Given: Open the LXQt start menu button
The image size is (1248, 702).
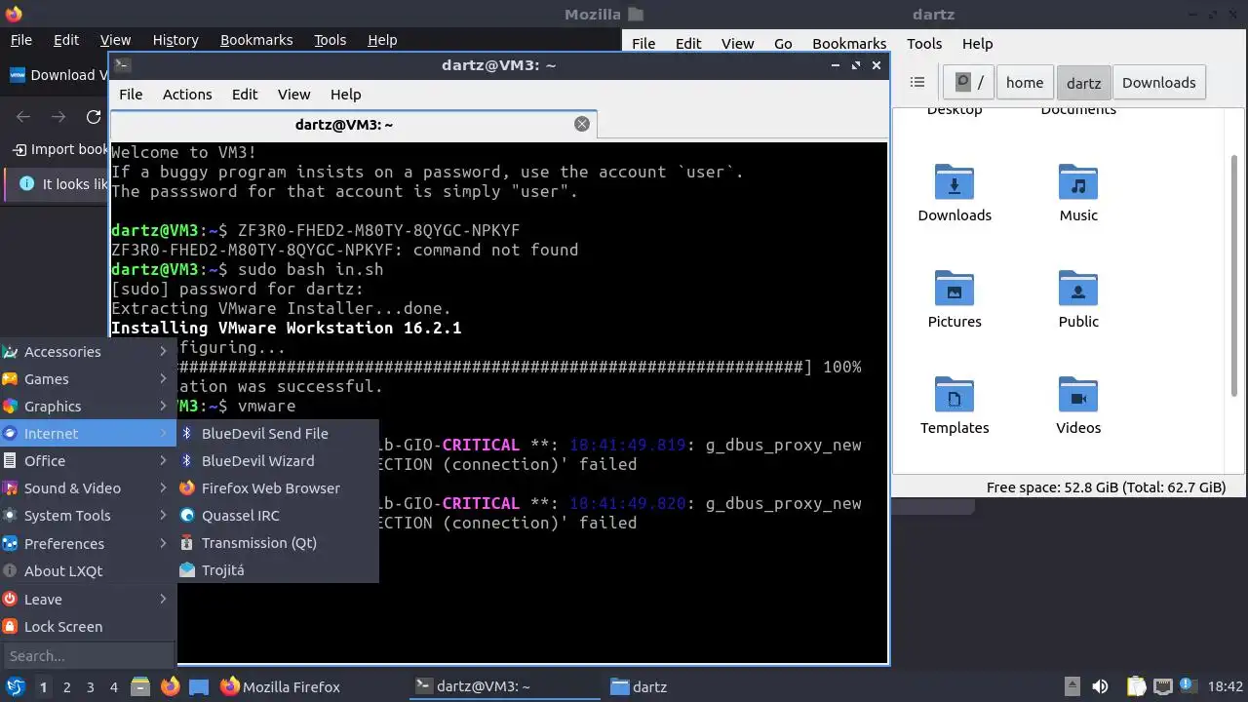Looking at the screenshot, I should (x=15, y=686).
